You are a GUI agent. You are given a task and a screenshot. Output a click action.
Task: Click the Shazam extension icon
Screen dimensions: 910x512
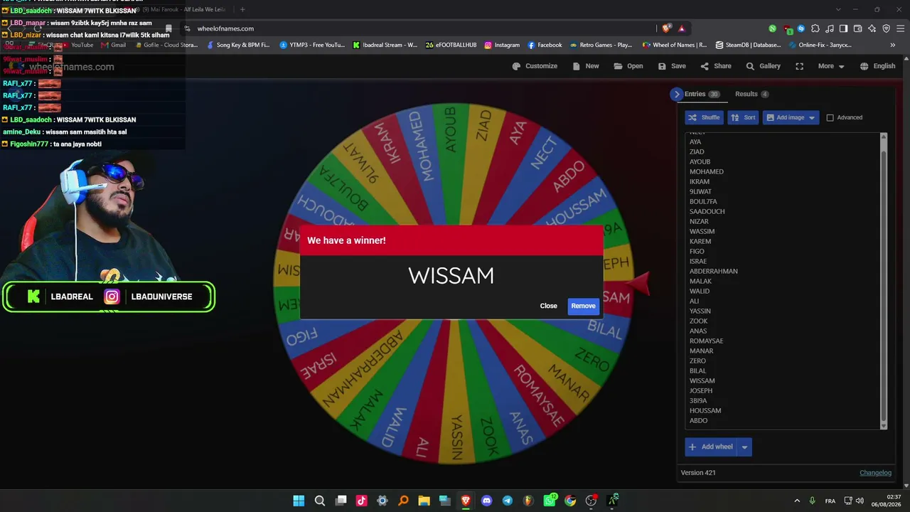tap(801, 28)
